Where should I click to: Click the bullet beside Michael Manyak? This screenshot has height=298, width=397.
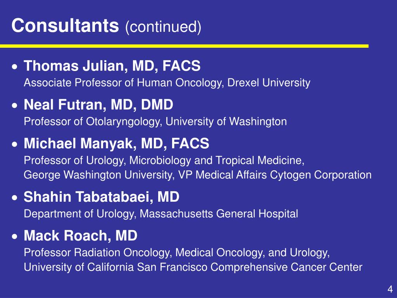pyautogui.click(x=15, y=144)
